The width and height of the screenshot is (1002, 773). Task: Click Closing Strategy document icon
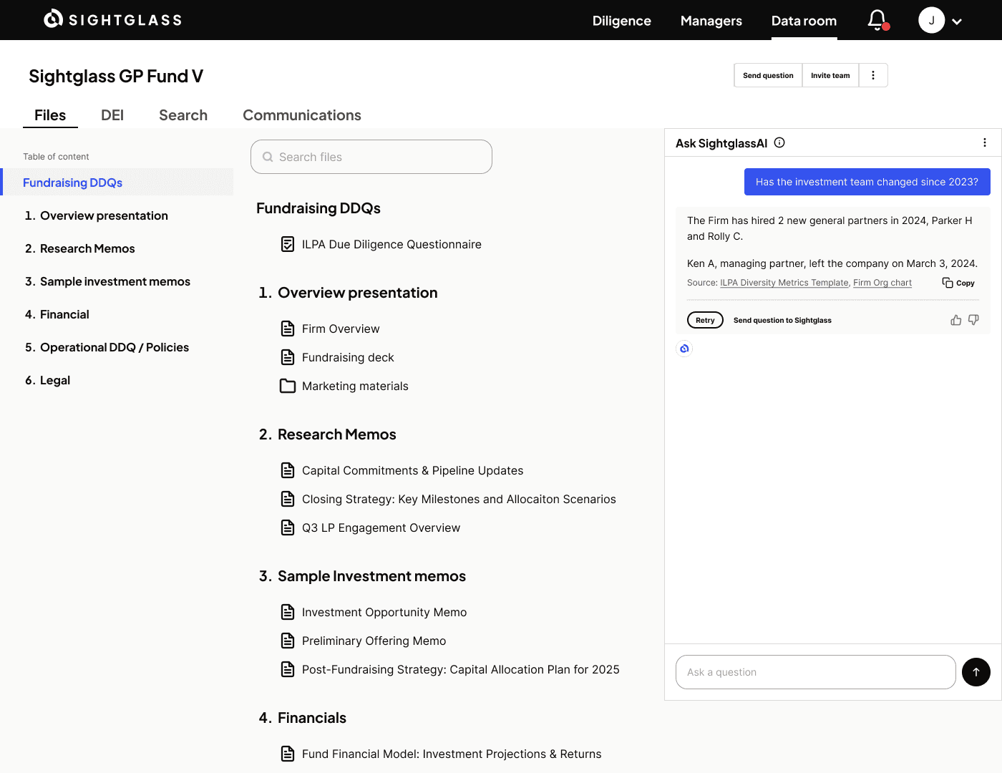(288, 499)
